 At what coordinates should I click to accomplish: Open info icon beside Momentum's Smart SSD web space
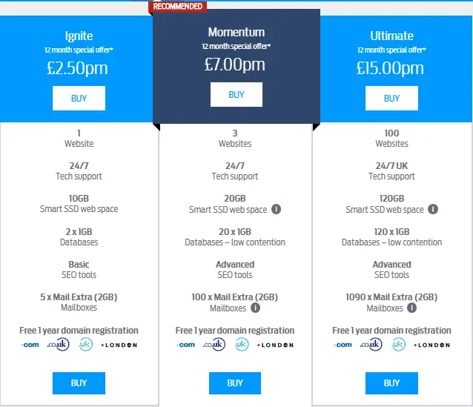pos(276,209)
